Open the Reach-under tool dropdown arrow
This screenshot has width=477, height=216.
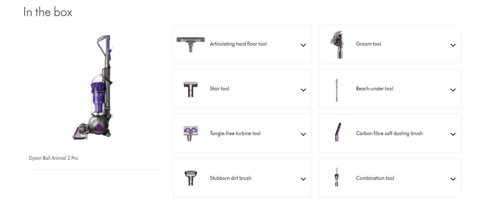coord(453,90)
